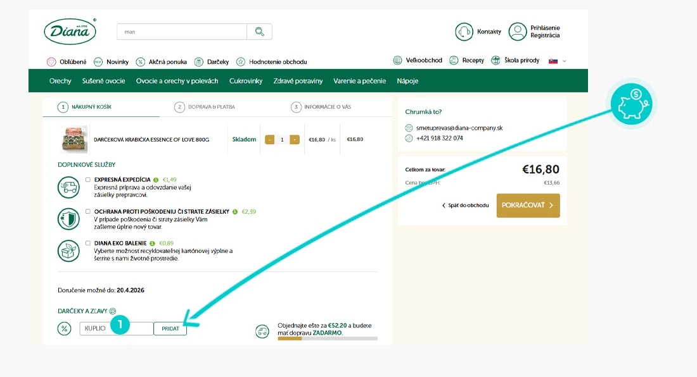Increase product quantity with plus button
697x377 pixels.
tap(294, 139)
